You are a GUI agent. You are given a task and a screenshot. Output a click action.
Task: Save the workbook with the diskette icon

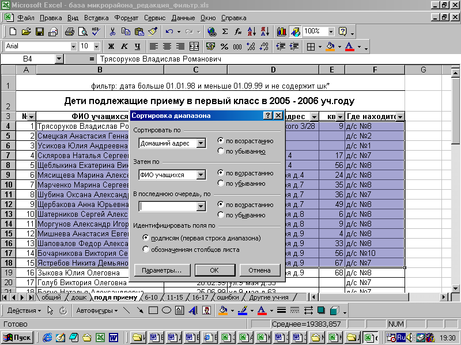39,32
